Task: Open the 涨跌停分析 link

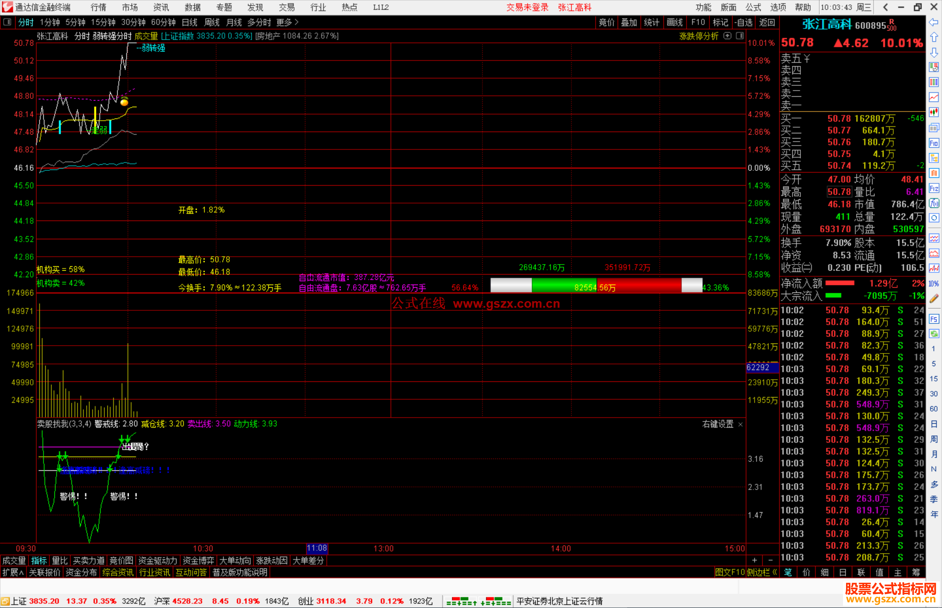Action: pyautogui.click(x=699, y=36)
